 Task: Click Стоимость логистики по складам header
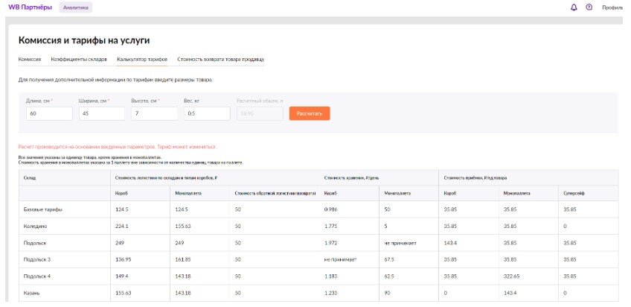pos(166,177)
